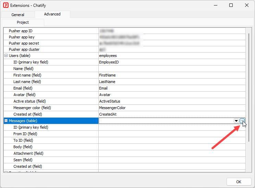Image resolution: width=255 pixels, height=188 pixels.
Task: Click the 'employees' table value
Action: pyautogui.click(x=172, y=56)
